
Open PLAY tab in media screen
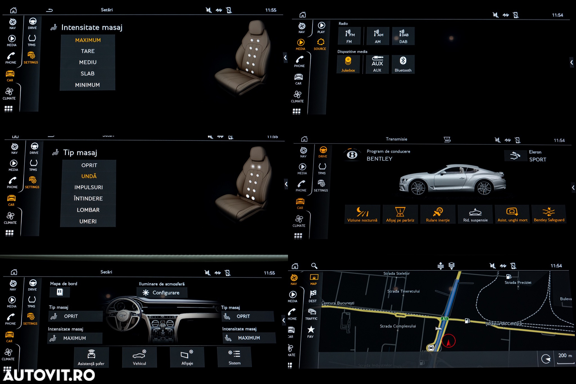pyautogui.click(x=321, y=28)
